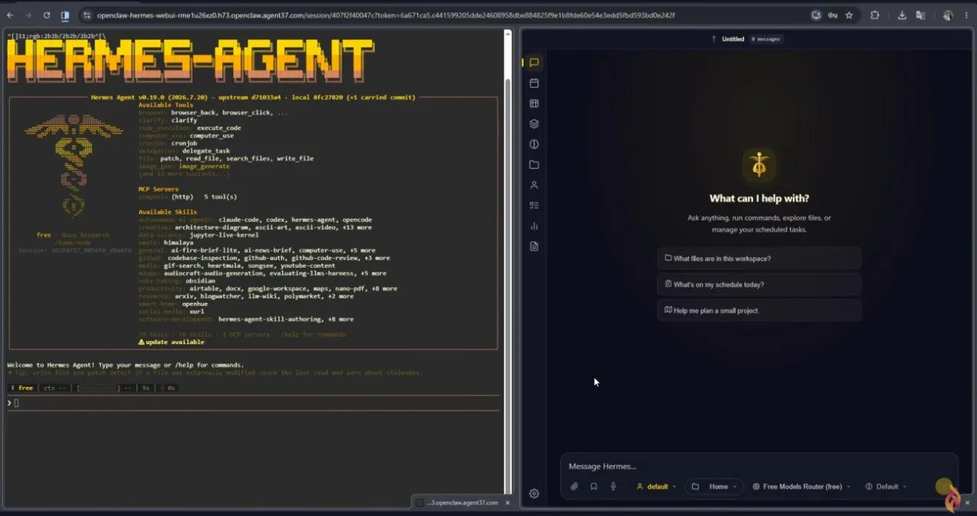Open the 'default' profile dropdown
Viewport: 977px width, 516px height.
click(x=656, y=486)
